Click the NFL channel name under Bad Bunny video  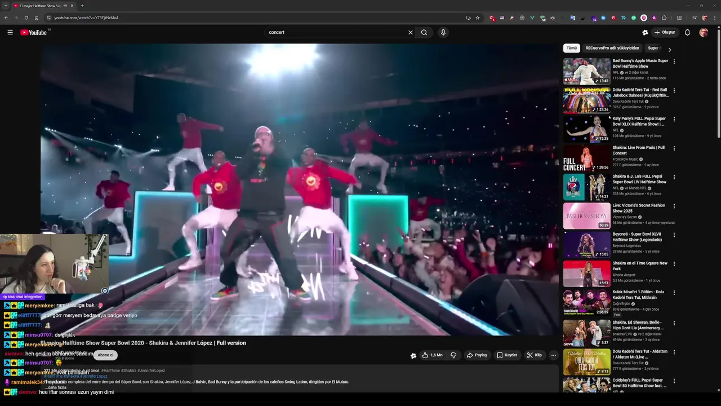pos(616,73)
